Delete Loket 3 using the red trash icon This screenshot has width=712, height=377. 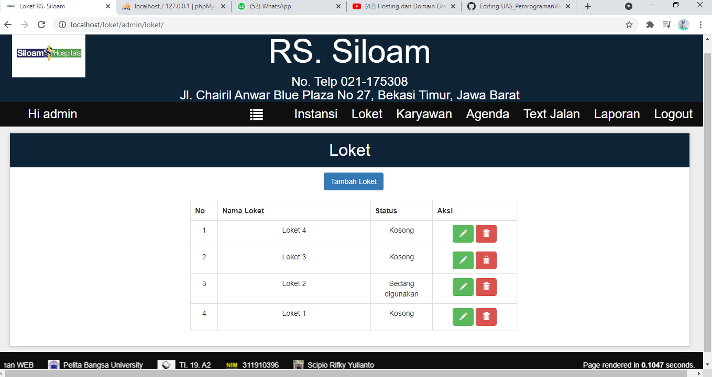pyautogui.click(x=486, y=260)
